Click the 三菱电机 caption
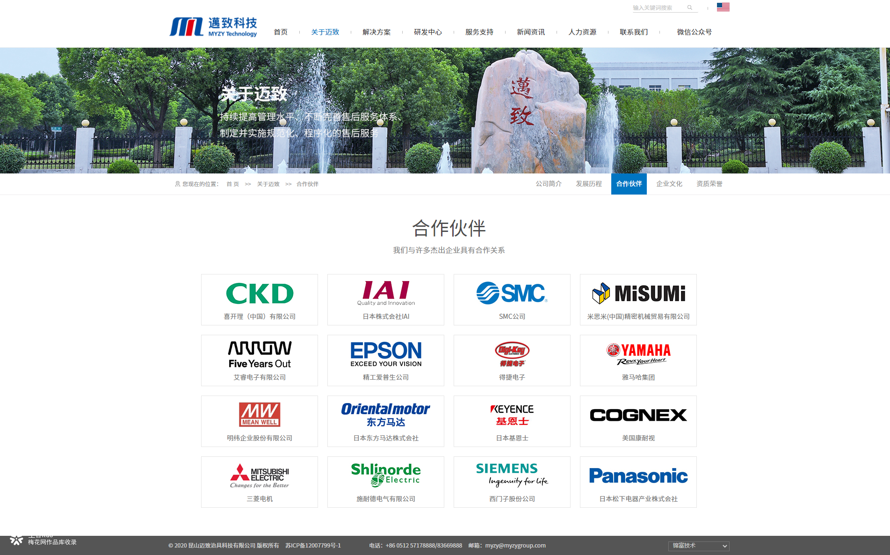The image size is (890, 555). point(260,499)
